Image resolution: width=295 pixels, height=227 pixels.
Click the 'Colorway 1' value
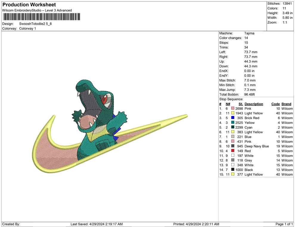[x=27, y=28]
